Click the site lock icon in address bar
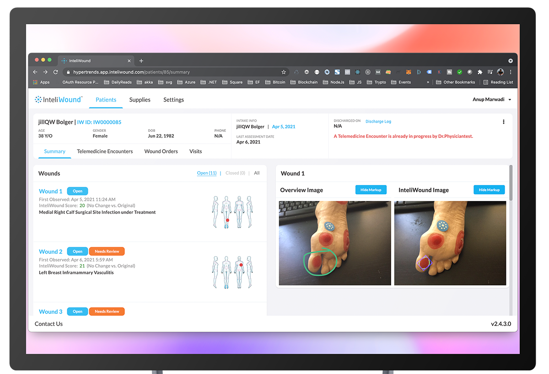This screenshot has width=549, height=374. [68, 72]
